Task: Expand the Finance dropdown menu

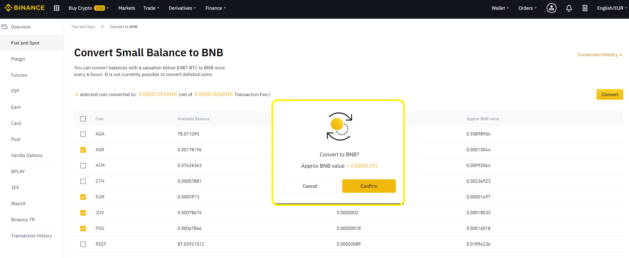Action: point(216,8)
